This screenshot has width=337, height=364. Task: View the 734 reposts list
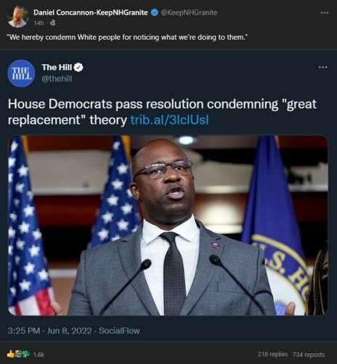click(x=309, y=355)
